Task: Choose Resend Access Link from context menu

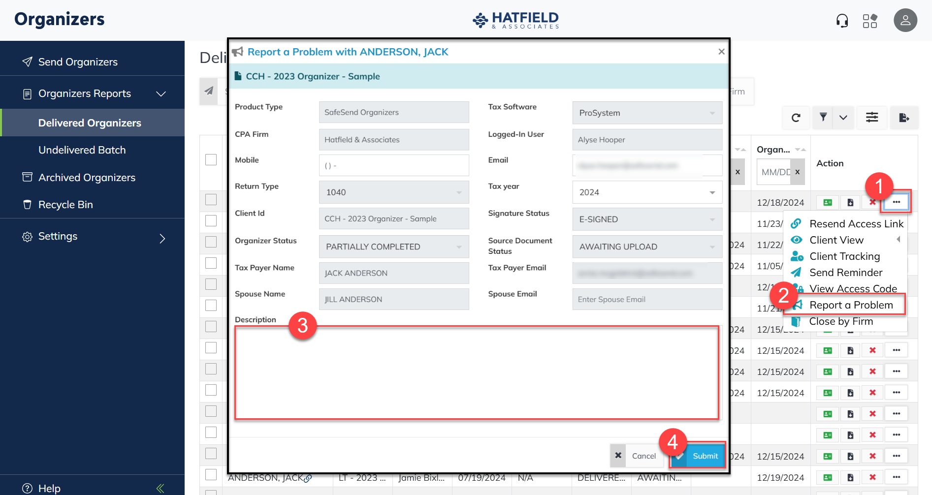Action: point(856,224)
